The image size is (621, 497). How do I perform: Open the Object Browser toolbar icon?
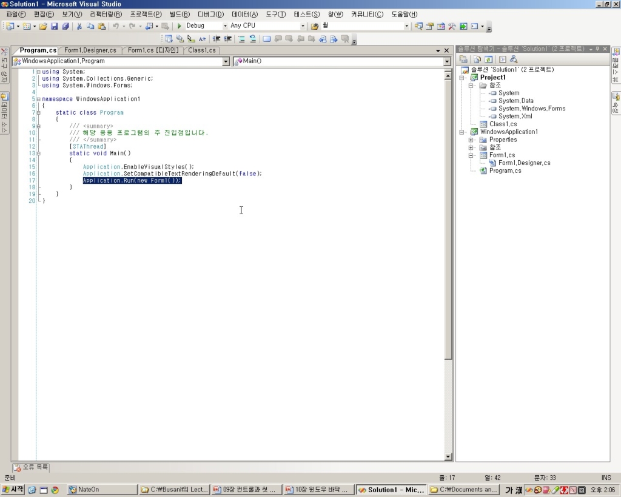click(441, 26)
